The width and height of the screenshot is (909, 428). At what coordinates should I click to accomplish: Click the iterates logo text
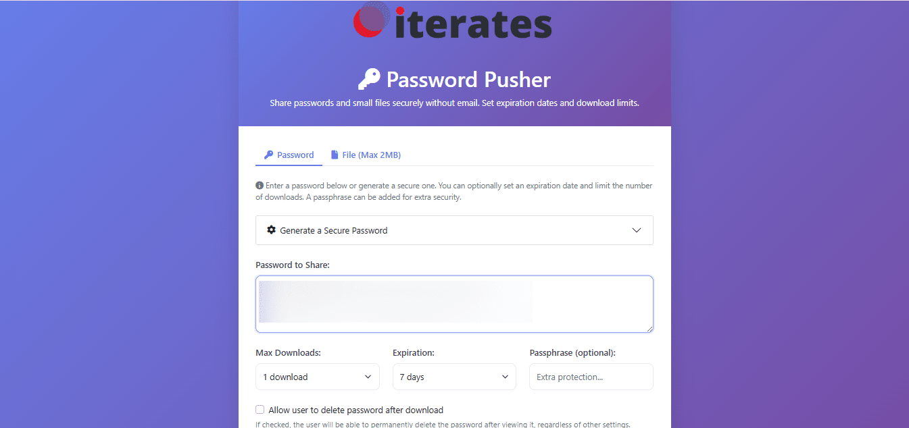(x=473, y=21)
